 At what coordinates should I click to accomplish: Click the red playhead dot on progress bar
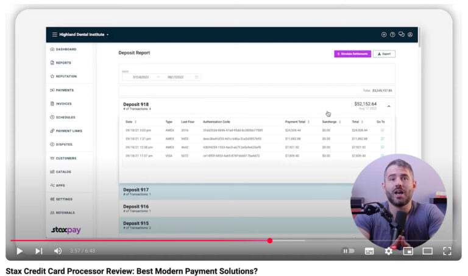pos(270,241)
